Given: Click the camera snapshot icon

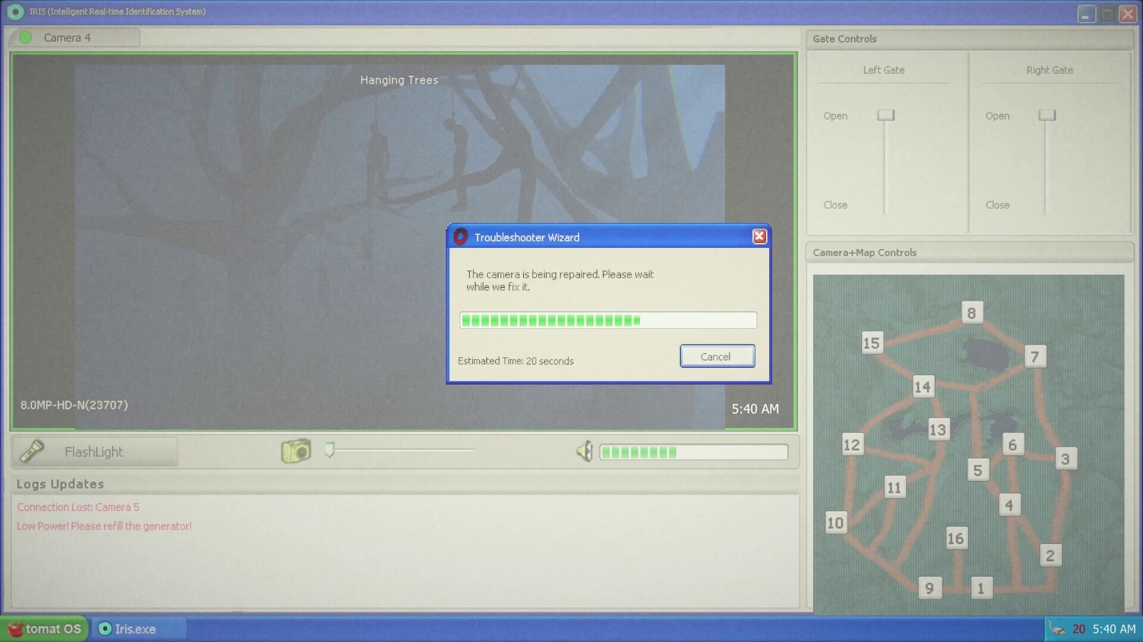Looking at the screenshot, I should [296, 451].
